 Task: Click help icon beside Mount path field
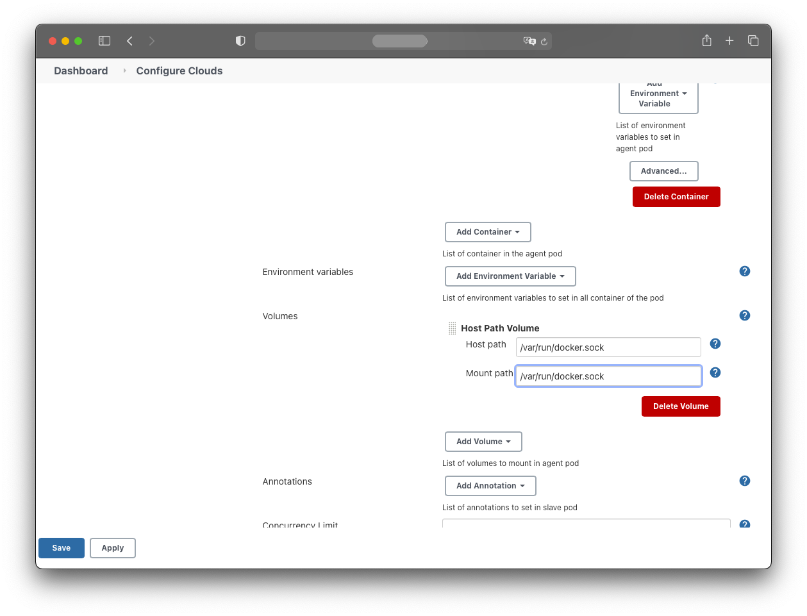[x=715, y=372]
